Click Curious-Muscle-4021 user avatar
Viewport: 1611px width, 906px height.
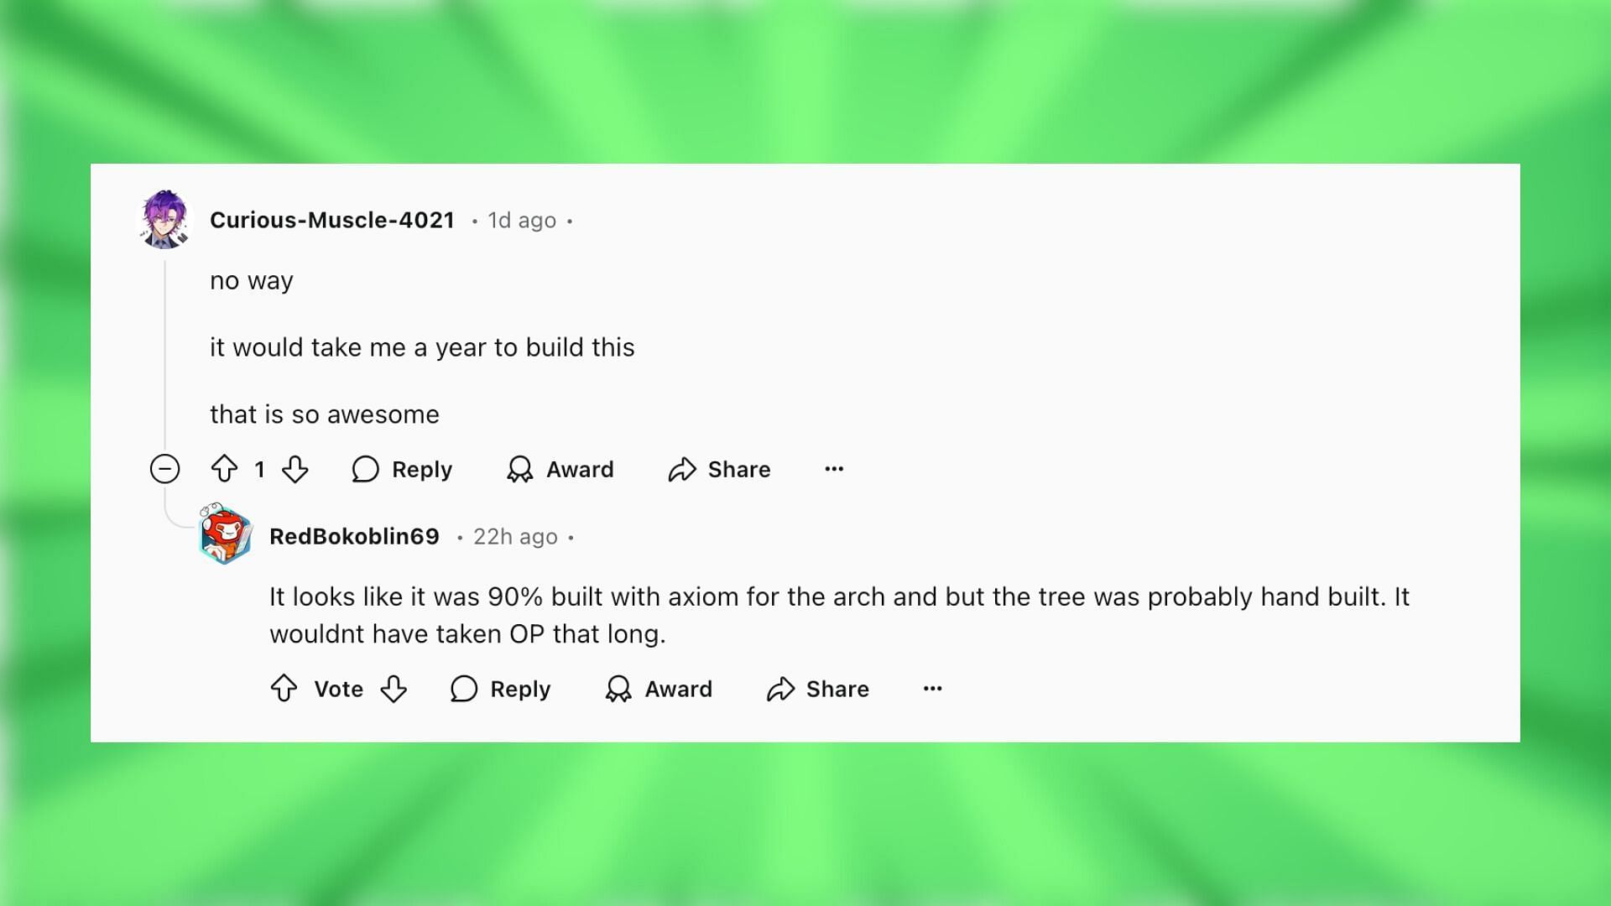[x=164, y=220]
